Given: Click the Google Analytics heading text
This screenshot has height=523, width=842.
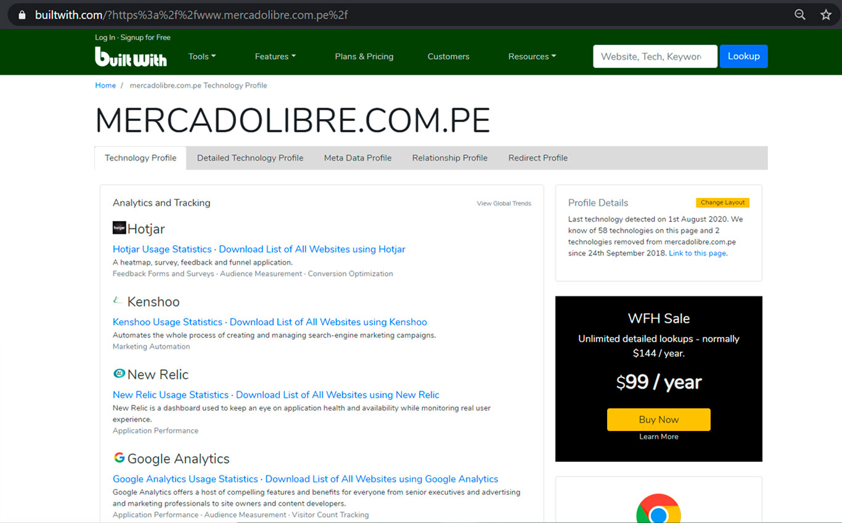Looking at the screenshot, I should pyautogui.click(x=178, y=458).
